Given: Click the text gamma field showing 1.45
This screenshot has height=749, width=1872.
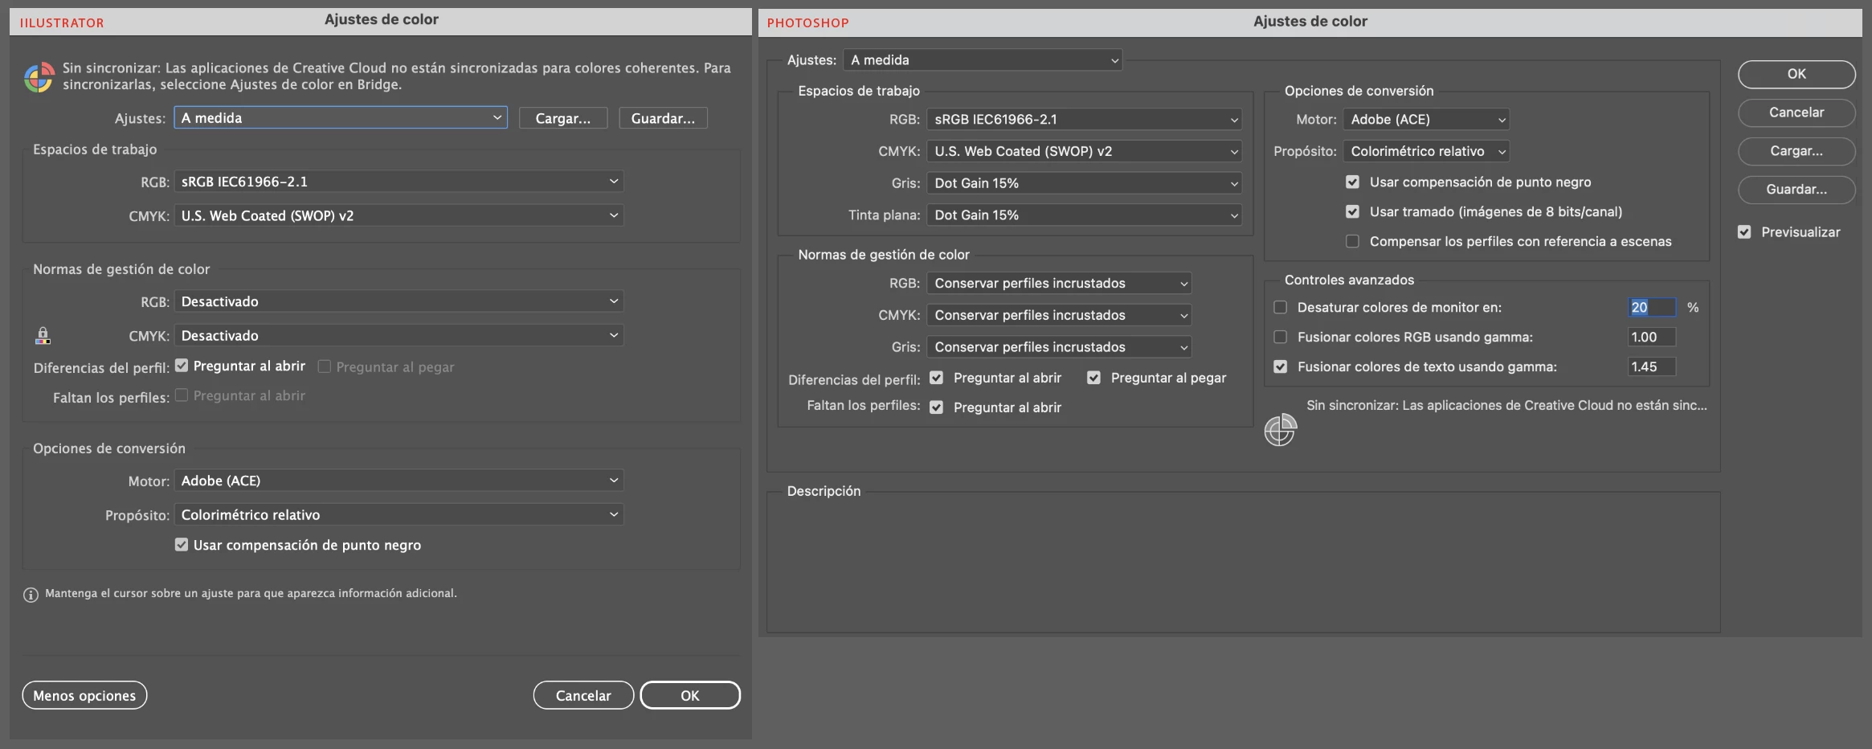Looking at the screenshot, I should click(x=1652, y=367).
